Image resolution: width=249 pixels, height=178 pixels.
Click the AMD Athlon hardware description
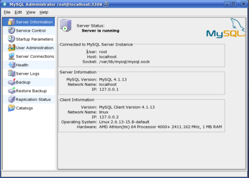160,127
